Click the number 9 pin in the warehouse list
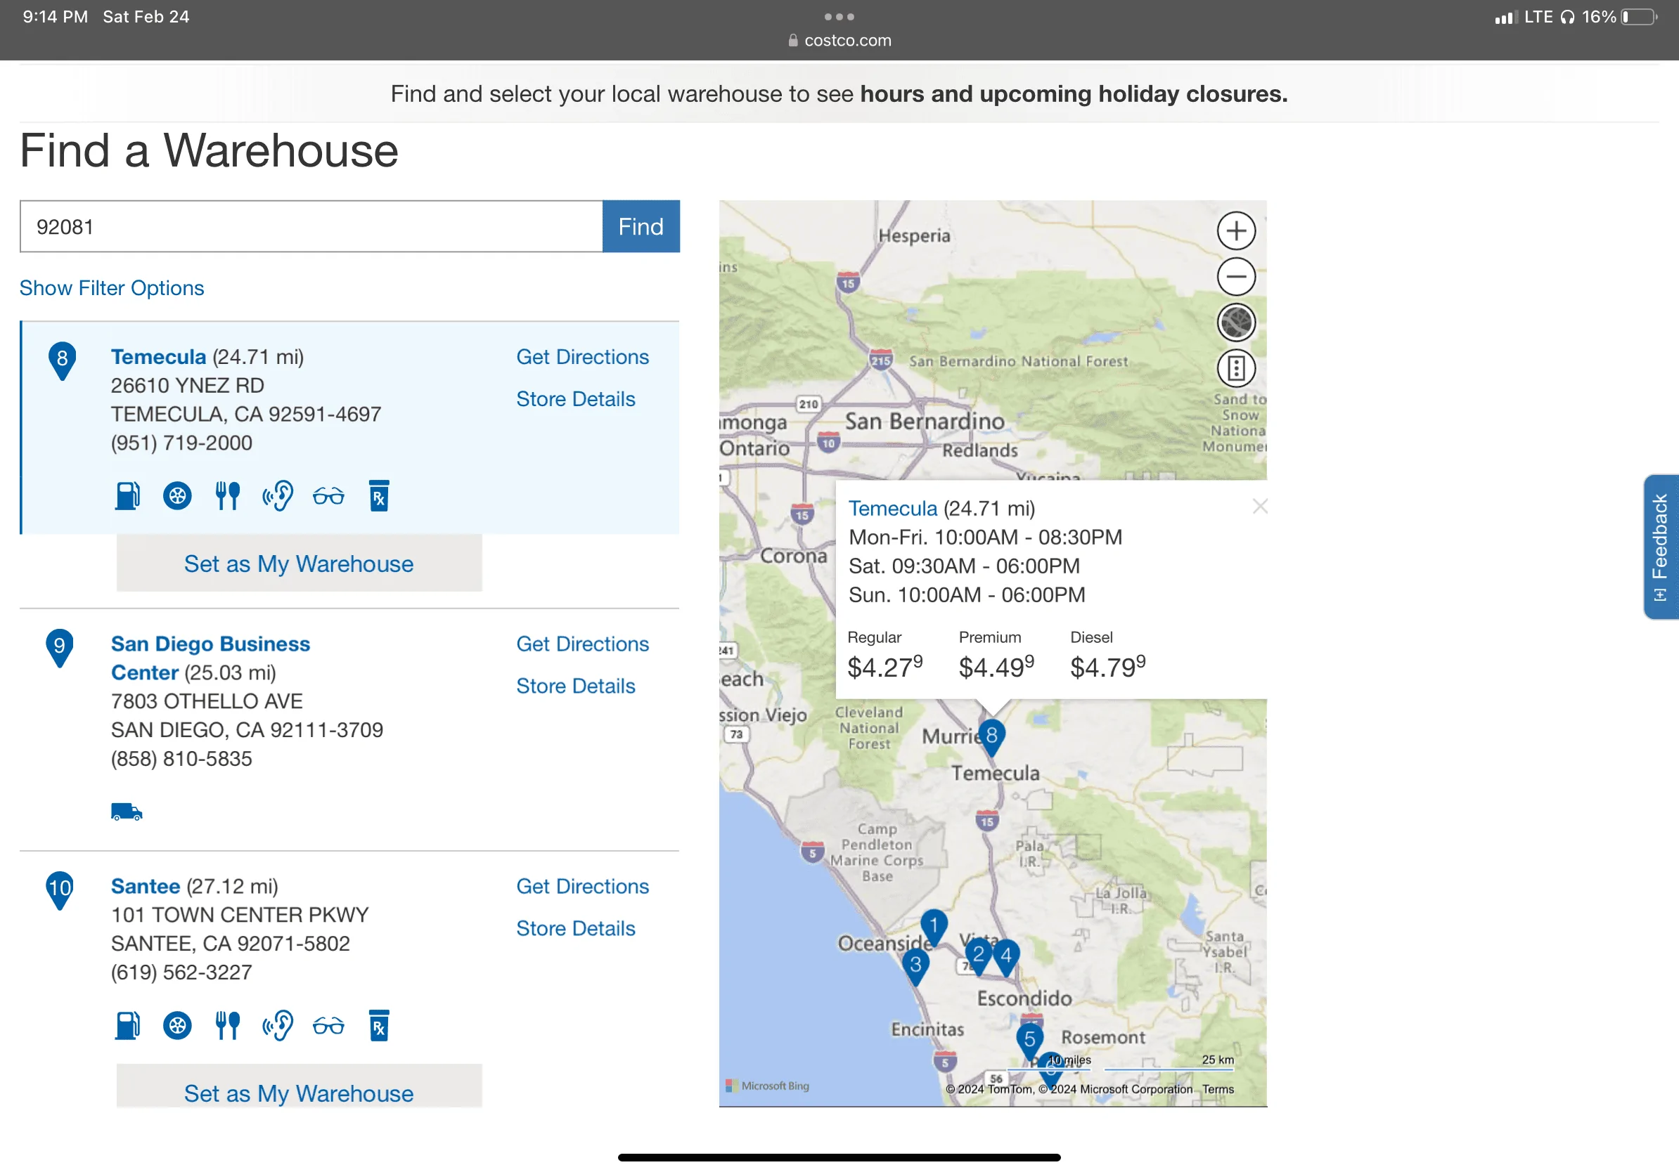Viewport: 1679px width, 1172px height. pyautogui.click(x=59, y=647)
